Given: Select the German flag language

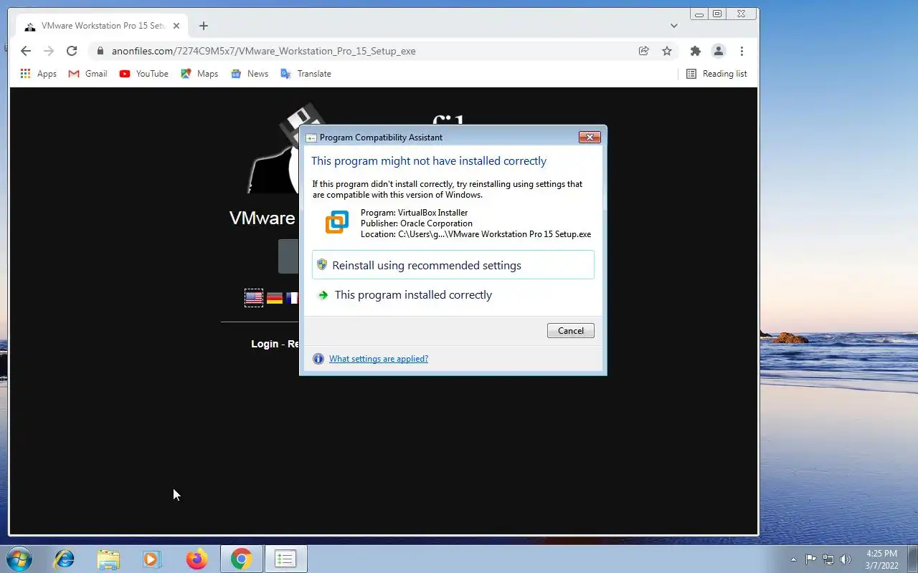Looking at the screenshot, I should click(275, 298).
